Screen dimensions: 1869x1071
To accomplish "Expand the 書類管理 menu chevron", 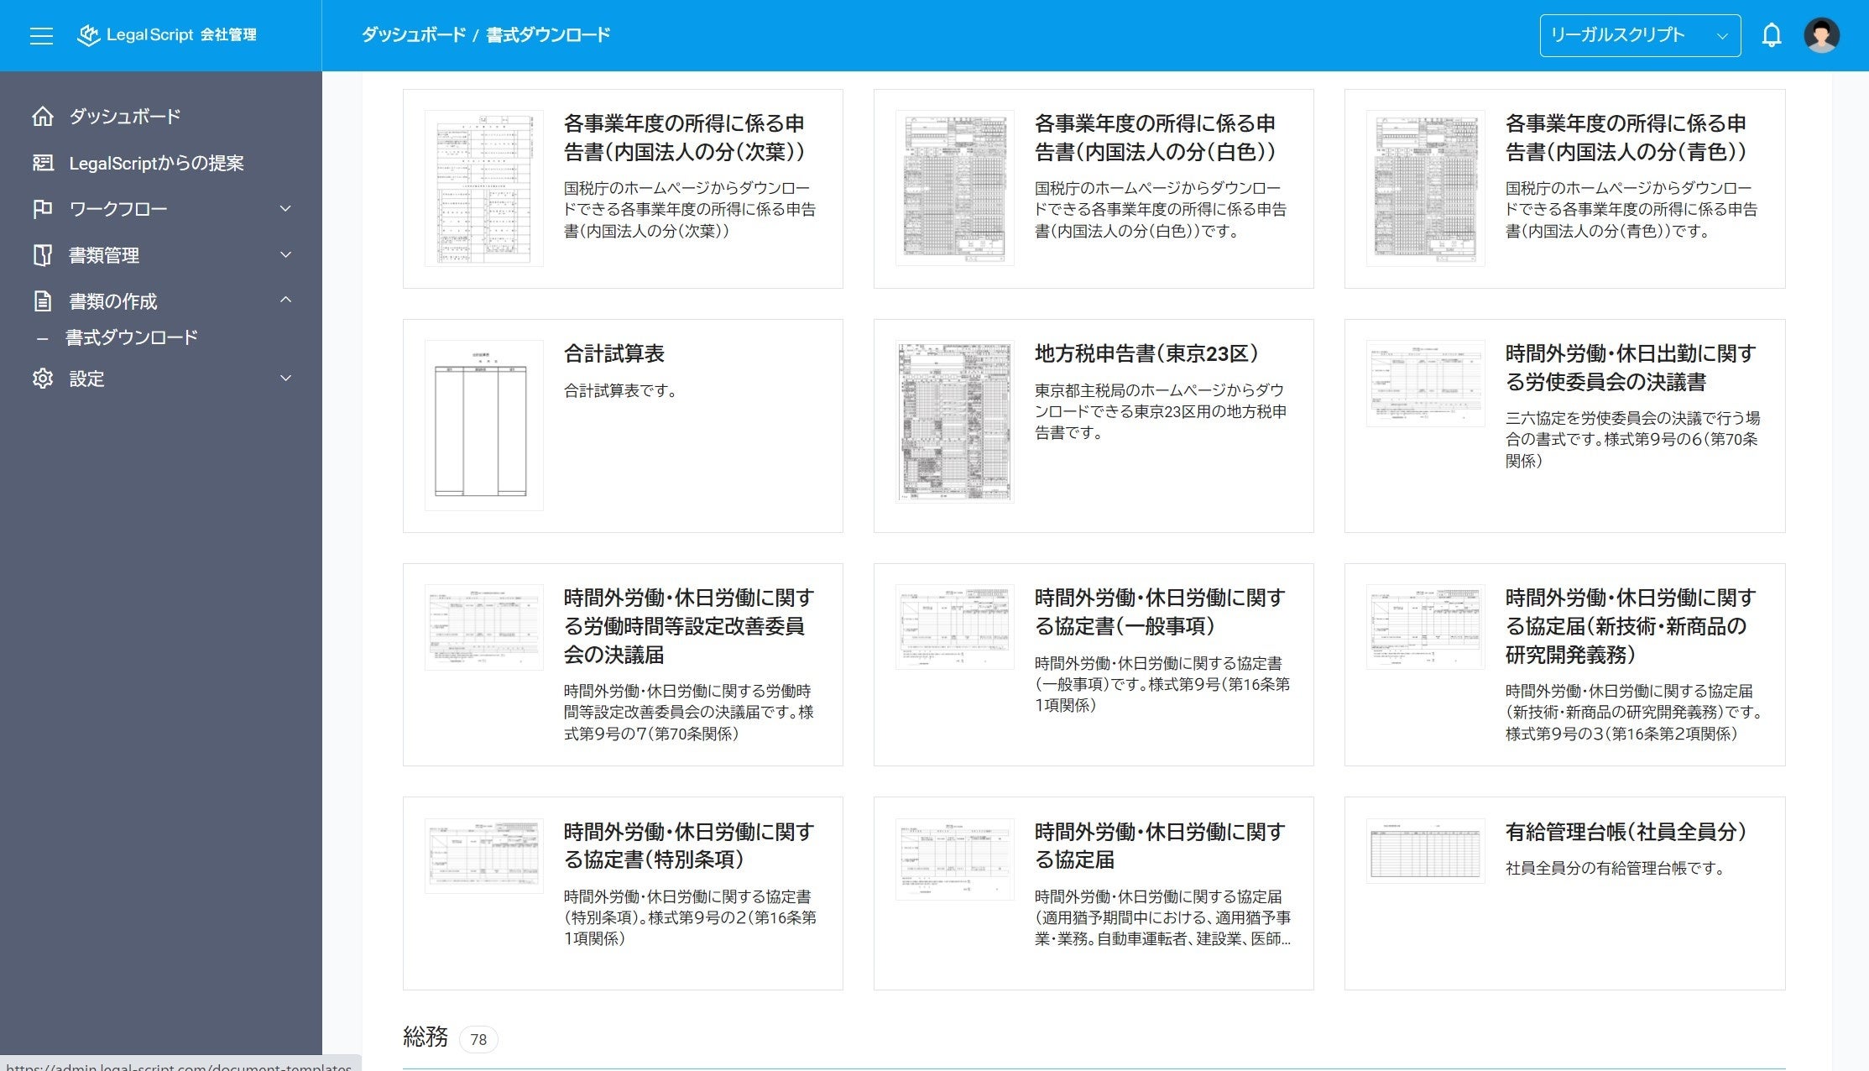I will [285, 255].
